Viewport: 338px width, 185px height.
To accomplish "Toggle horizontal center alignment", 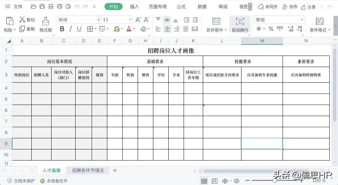I will coord(167,29).
